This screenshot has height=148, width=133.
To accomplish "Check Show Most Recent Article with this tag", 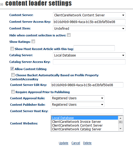I will coord(12,49).
